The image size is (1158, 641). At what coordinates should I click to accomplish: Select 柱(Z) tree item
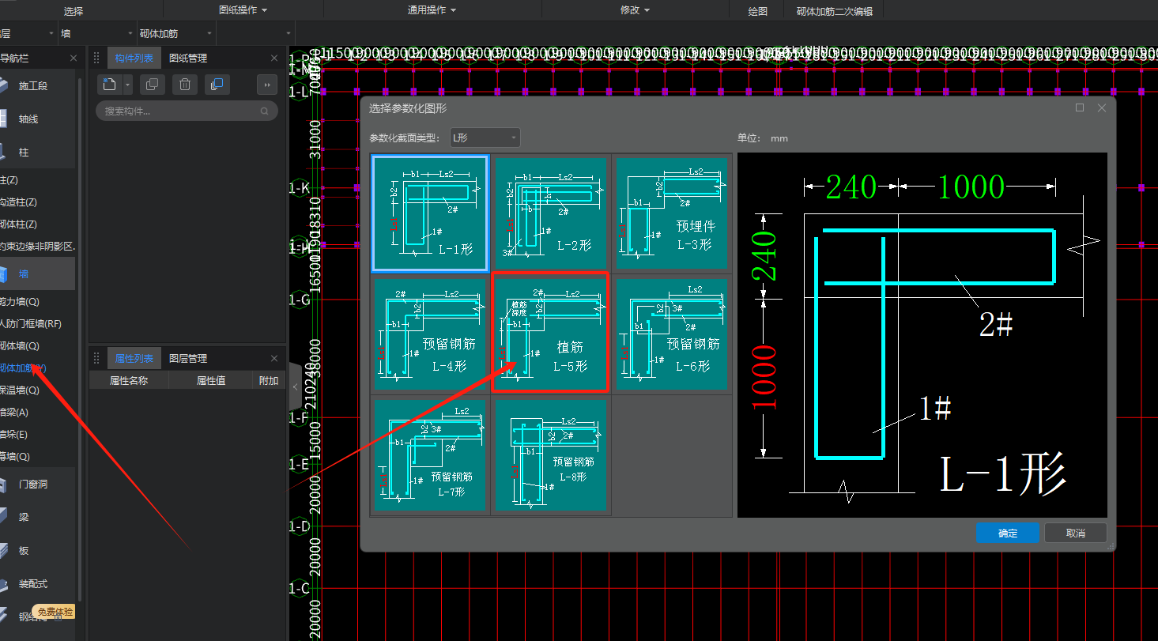(x=9, y=180)
